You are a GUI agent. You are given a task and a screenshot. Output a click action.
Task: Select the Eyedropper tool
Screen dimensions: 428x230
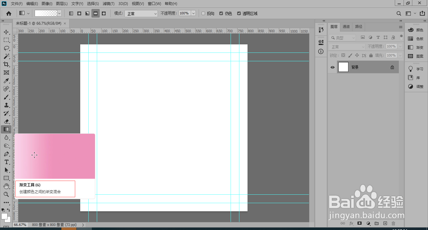(x=6, y=81)
